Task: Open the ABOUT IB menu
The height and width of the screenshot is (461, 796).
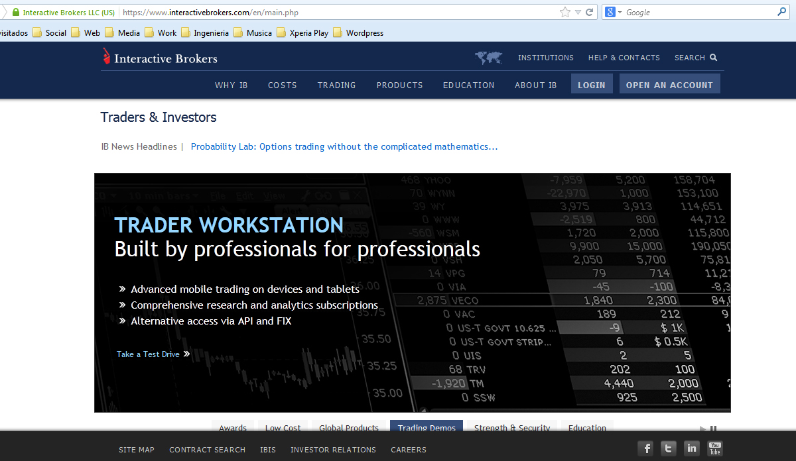Action: coord(536,85)
